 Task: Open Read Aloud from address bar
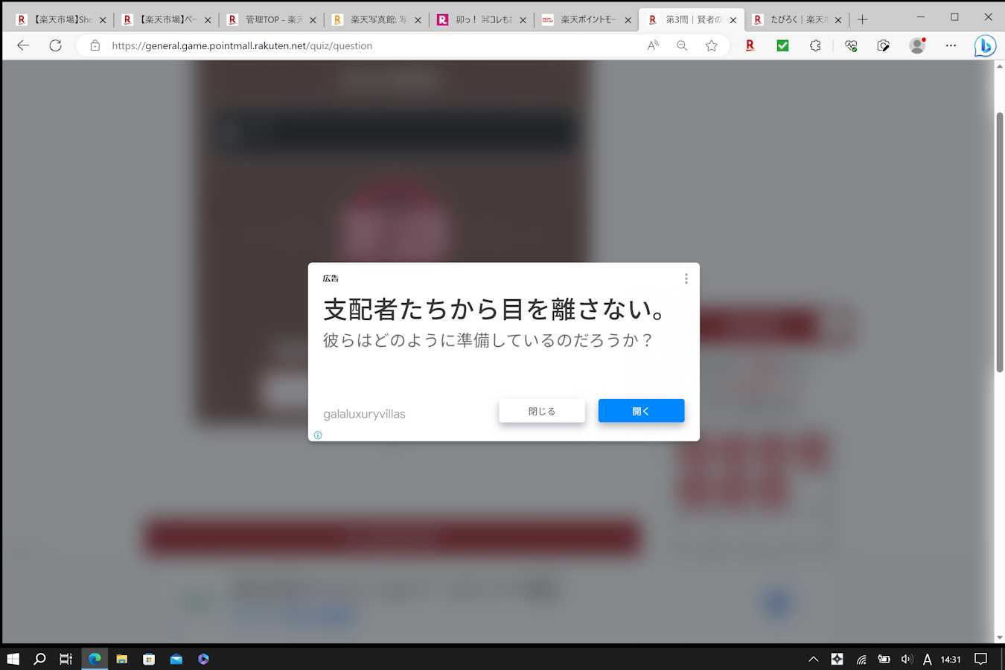(x=653, y=45)
